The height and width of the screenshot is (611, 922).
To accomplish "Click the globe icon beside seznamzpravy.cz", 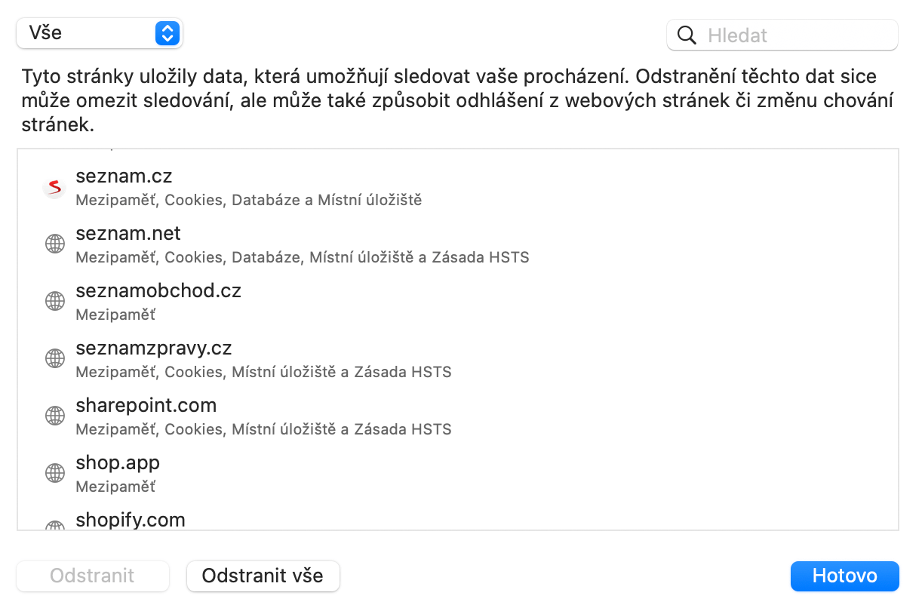I will click(54, 359).
